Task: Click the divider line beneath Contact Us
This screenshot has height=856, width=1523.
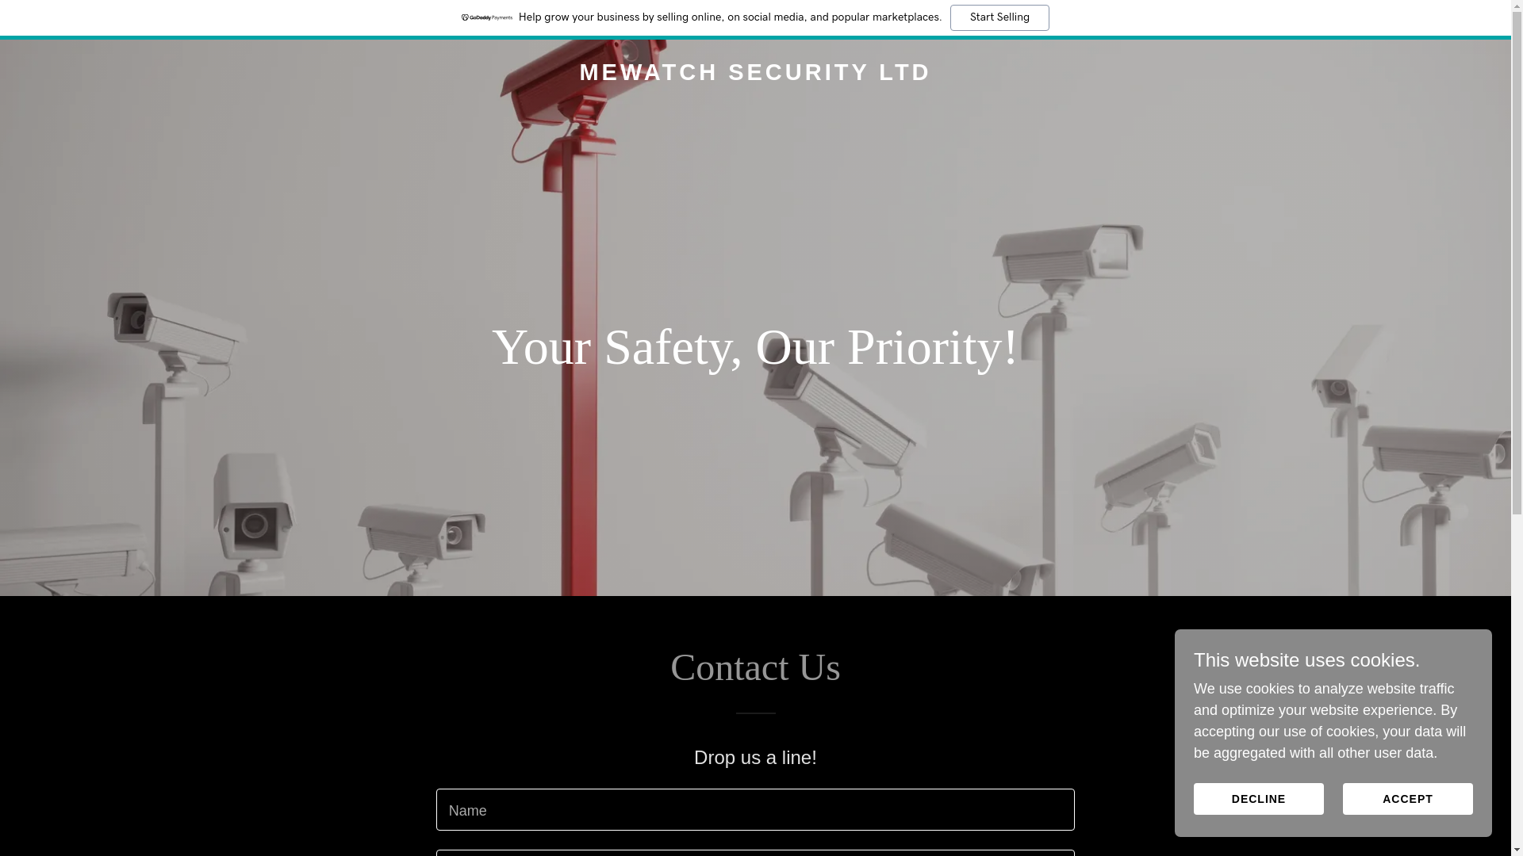Action: click(x=755, y=713)
